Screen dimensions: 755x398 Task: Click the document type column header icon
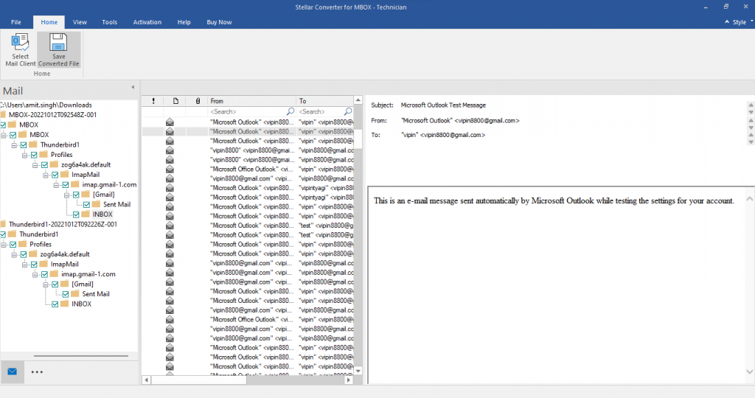pos(175,101)
